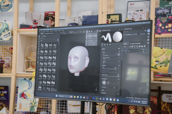Click the Follow Path Off button
Image resolution: width=172 pixels, height=114 pixels.
[114, 88]
